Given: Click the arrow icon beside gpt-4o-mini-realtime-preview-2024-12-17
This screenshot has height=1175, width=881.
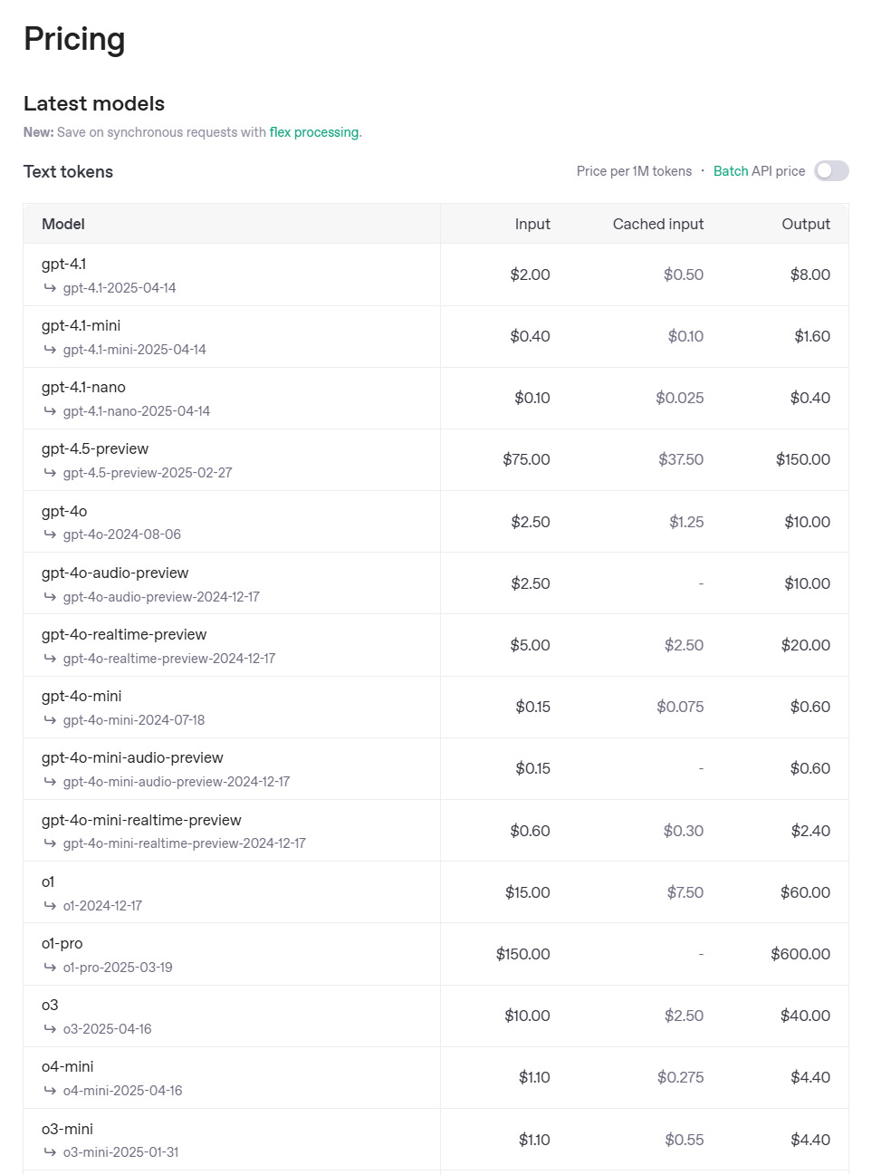Looking at the screenshot, I should click(x=51, y=843).
